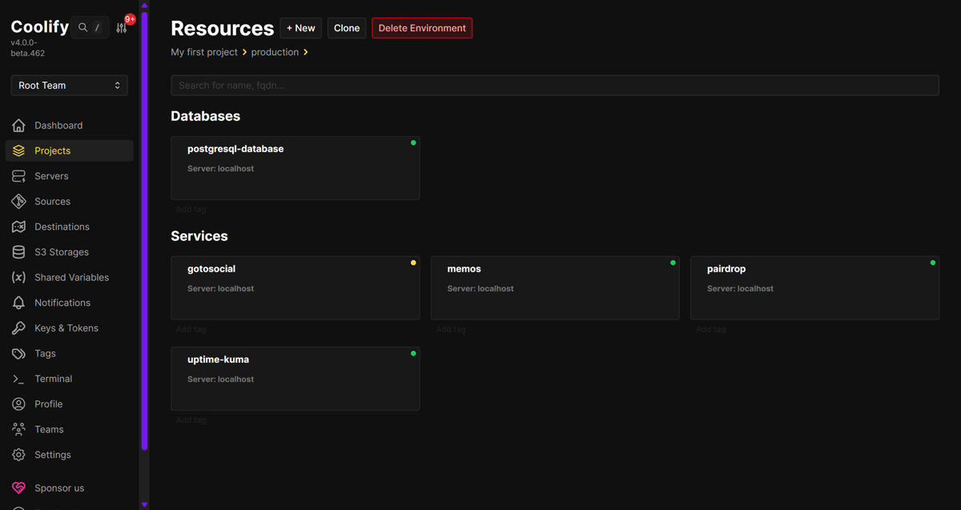The width and height of the screenshot is (961, 510).
Task: Click the Sources git icon
Action: pos(18,202)
